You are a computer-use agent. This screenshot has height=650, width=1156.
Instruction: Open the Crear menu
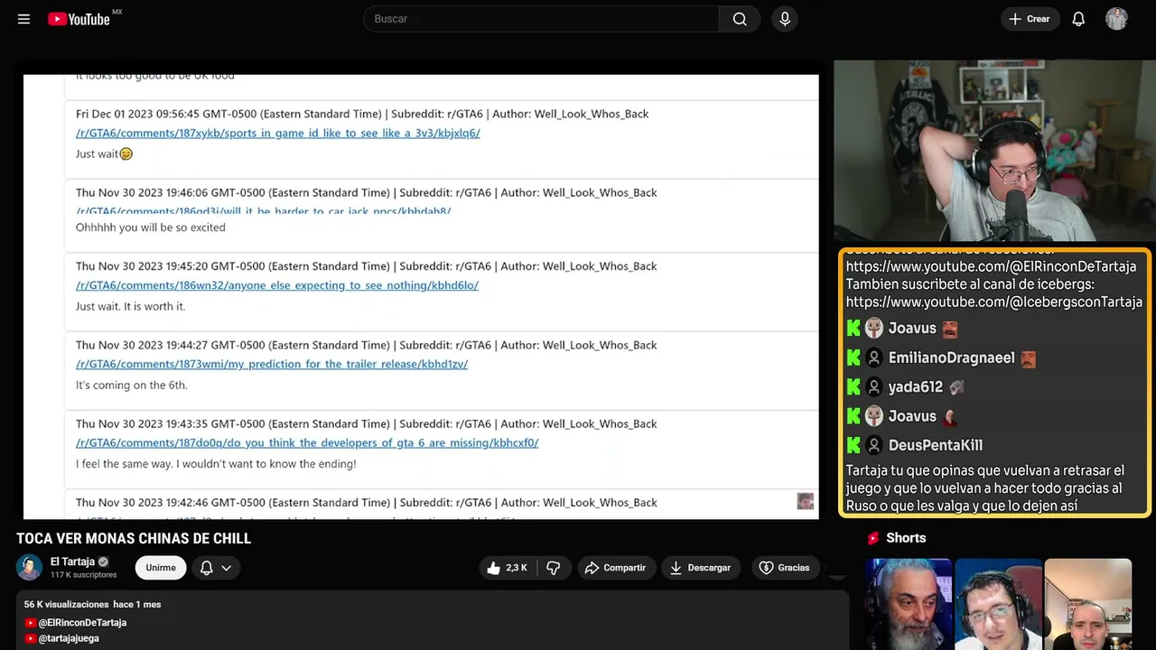[1029, 19]
